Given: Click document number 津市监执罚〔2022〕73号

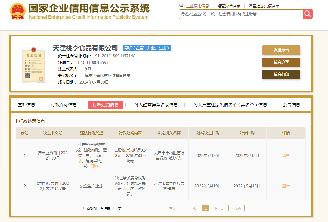Looking at the screenshot, I should pyautogui.click(x=53, y=155).
